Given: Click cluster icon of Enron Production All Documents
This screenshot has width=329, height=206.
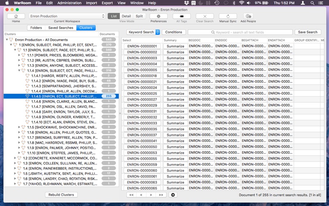Looking at the screenshot, I should [11, 40].
